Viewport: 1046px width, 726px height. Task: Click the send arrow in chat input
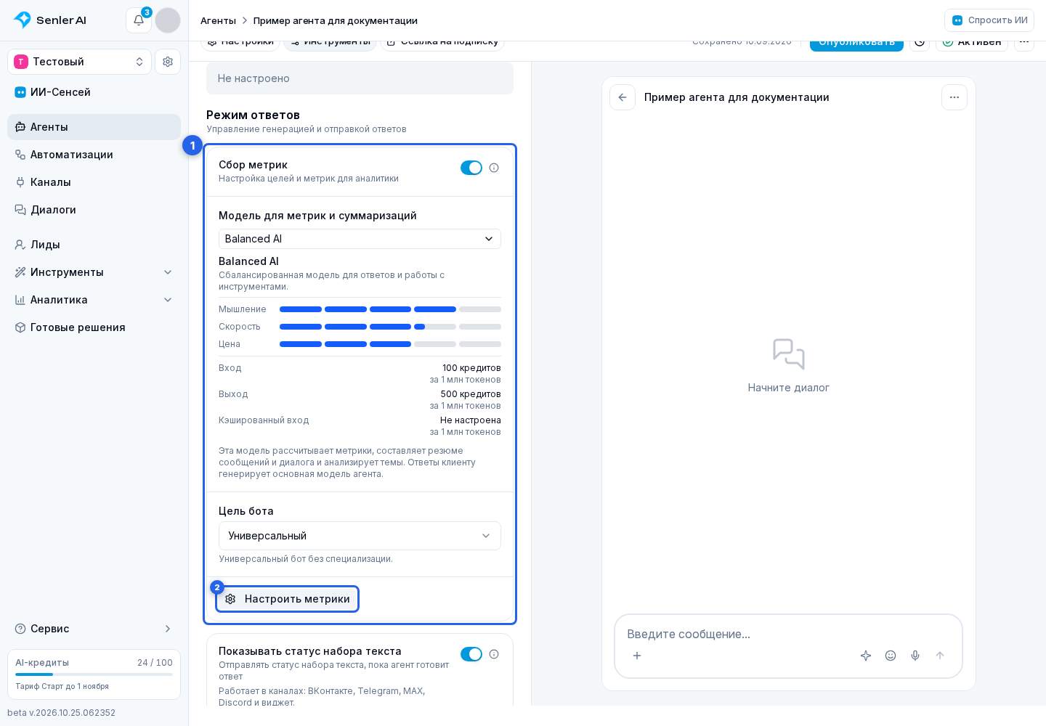940,656
